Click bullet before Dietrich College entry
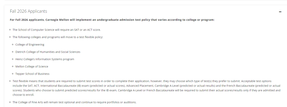This screenshot has height=107, width=287. [x=13, y=52]
